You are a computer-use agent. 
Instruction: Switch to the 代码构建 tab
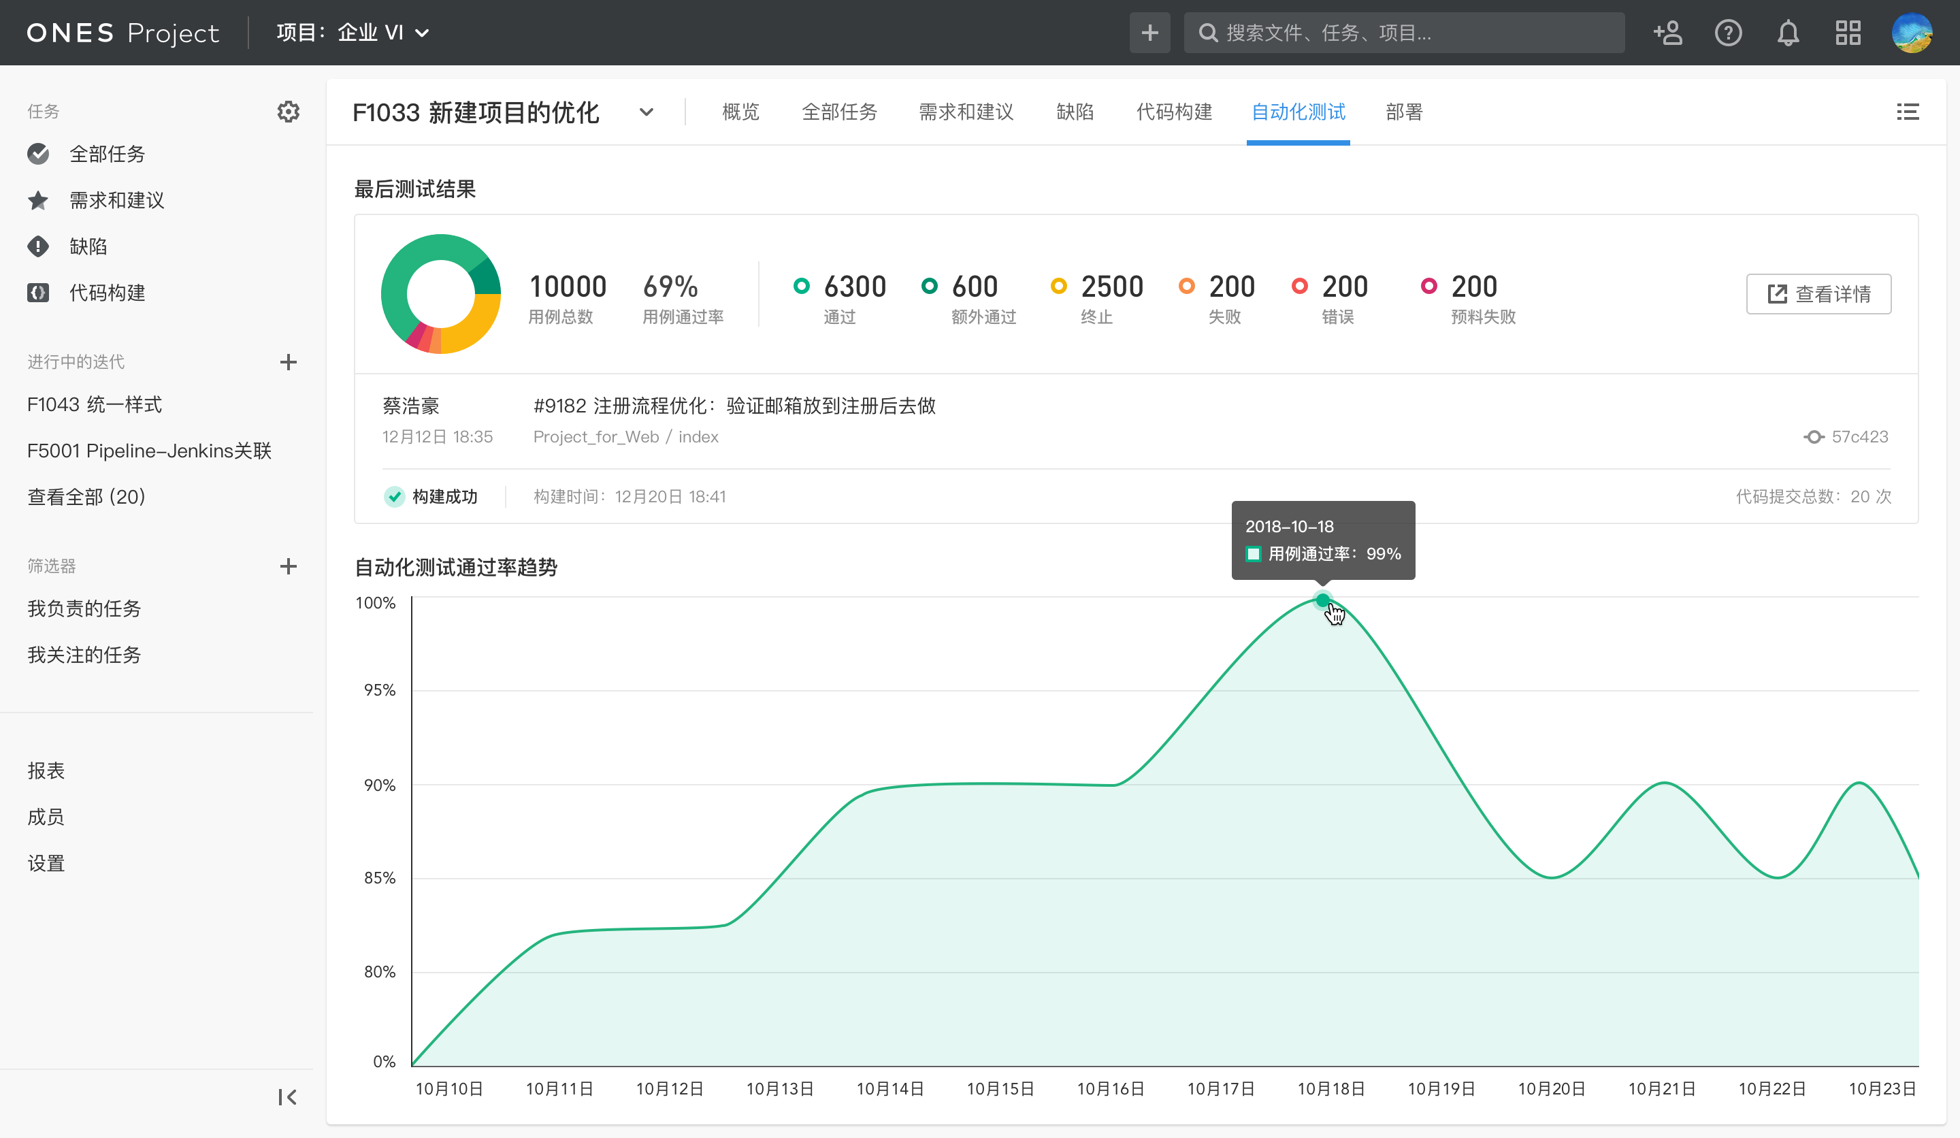tap(1174, 112)
